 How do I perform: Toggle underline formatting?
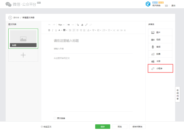(56, 30)
